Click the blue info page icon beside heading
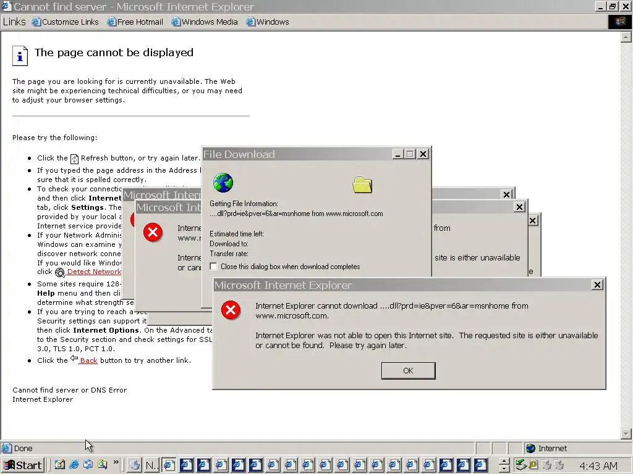This screenshot has height=474, width=633. (20, 56)
